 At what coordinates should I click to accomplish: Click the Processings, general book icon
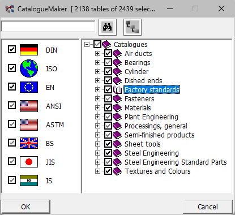tap(117, 126)
